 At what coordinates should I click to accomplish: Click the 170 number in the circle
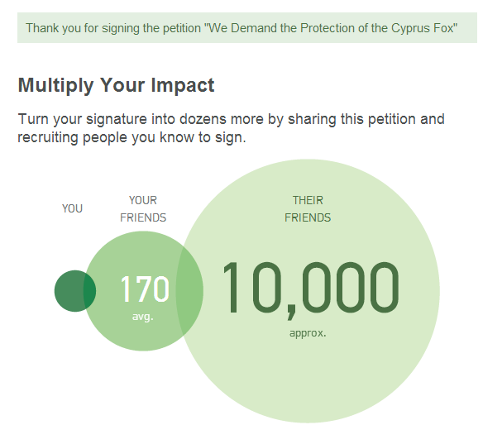click(145, 289)
